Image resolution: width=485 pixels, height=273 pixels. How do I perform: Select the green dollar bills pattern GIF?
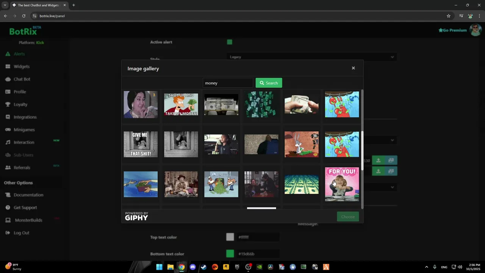click(302, 184)
